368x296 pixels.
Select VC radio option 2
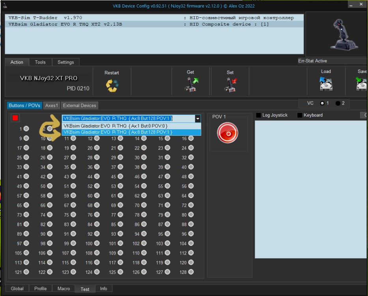coord(338,103)
